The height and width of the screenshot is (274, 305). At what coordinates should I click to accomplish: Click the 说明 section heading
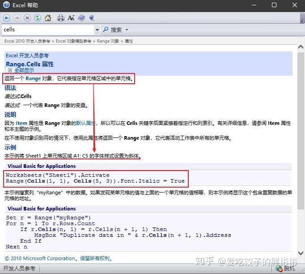pos(10,115)
